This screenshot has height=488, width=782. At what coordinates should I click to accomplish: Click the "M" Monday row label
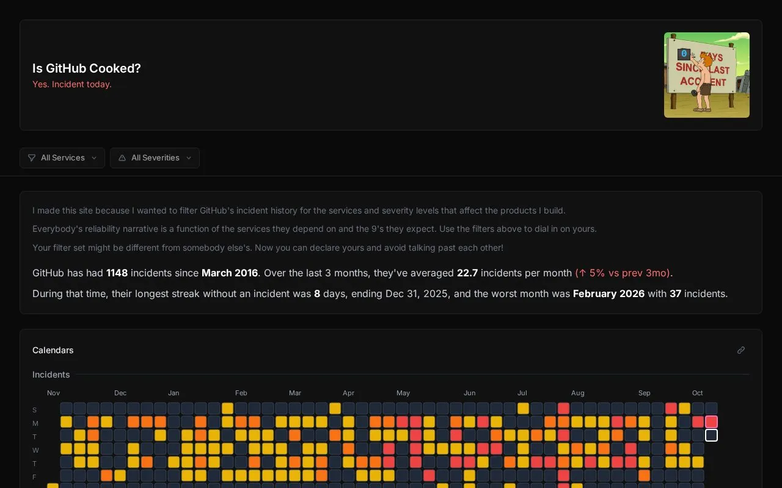35,423
